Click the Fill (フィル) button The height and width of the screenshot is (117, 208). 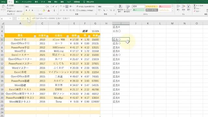pyautogui.click(x=197, y=8)
